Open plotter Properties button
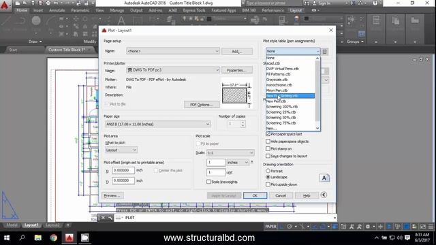The height and width of the screenshot is (245, 436). point(237,70)
